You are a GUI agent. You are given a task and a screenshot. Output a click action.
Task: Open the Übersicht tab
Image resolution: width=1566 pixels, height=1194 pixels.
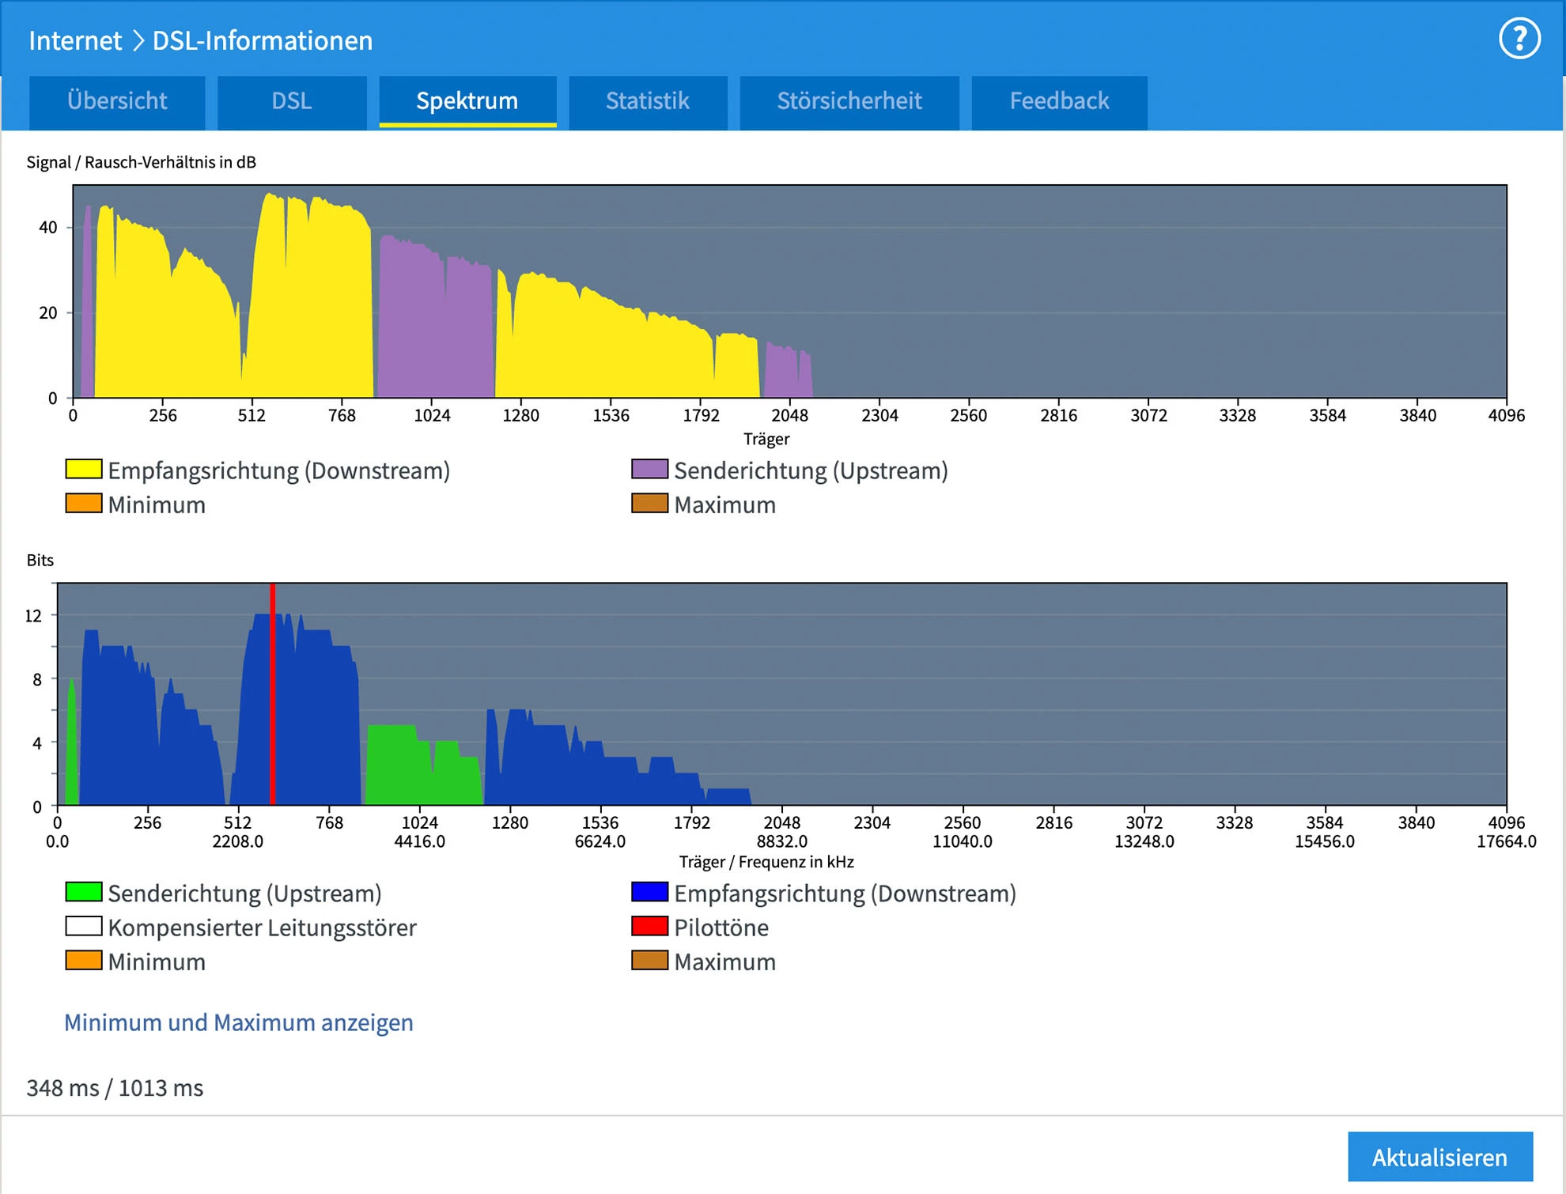[117, 101]
